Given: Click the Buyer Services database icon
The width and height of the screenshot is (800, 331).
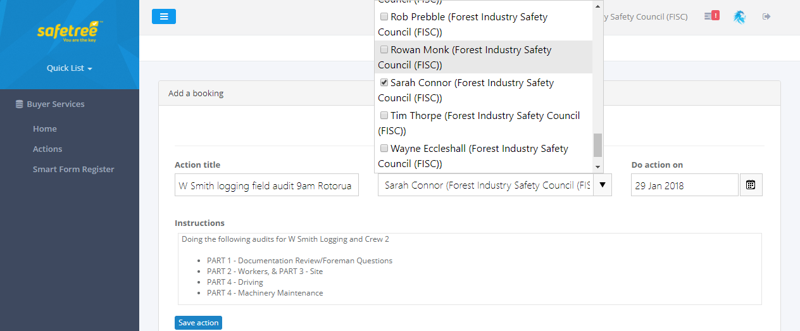Looking at the screenshot, I should [19, 104].
